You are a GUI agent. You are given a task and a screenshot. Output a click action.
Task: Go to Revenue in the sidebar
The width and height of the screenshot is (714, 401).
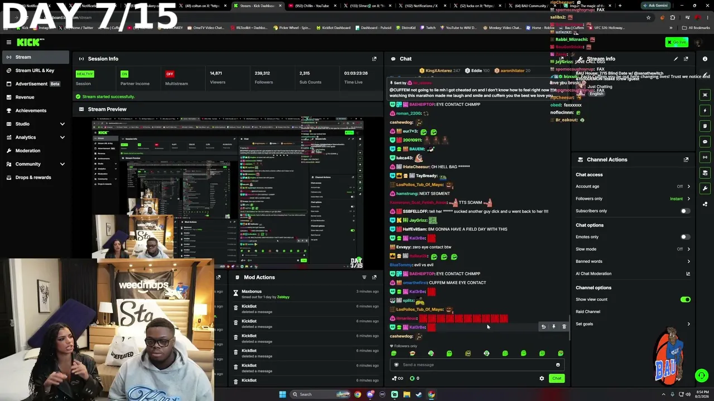point(36,97)
